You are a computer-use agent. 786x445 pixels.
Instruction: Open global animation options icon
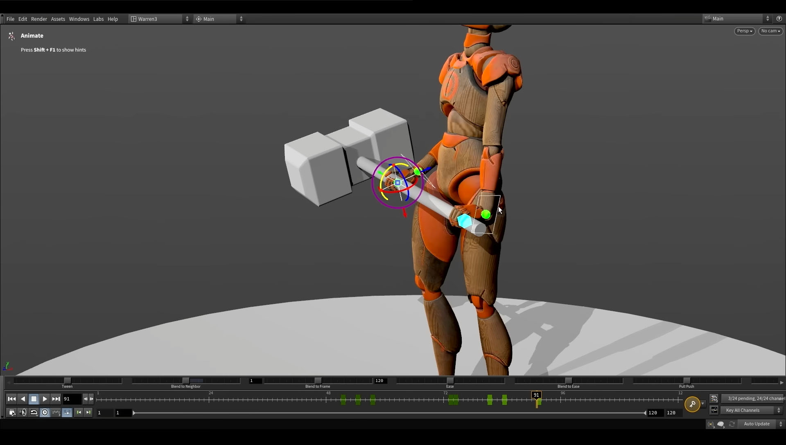[x=12, y=412]
